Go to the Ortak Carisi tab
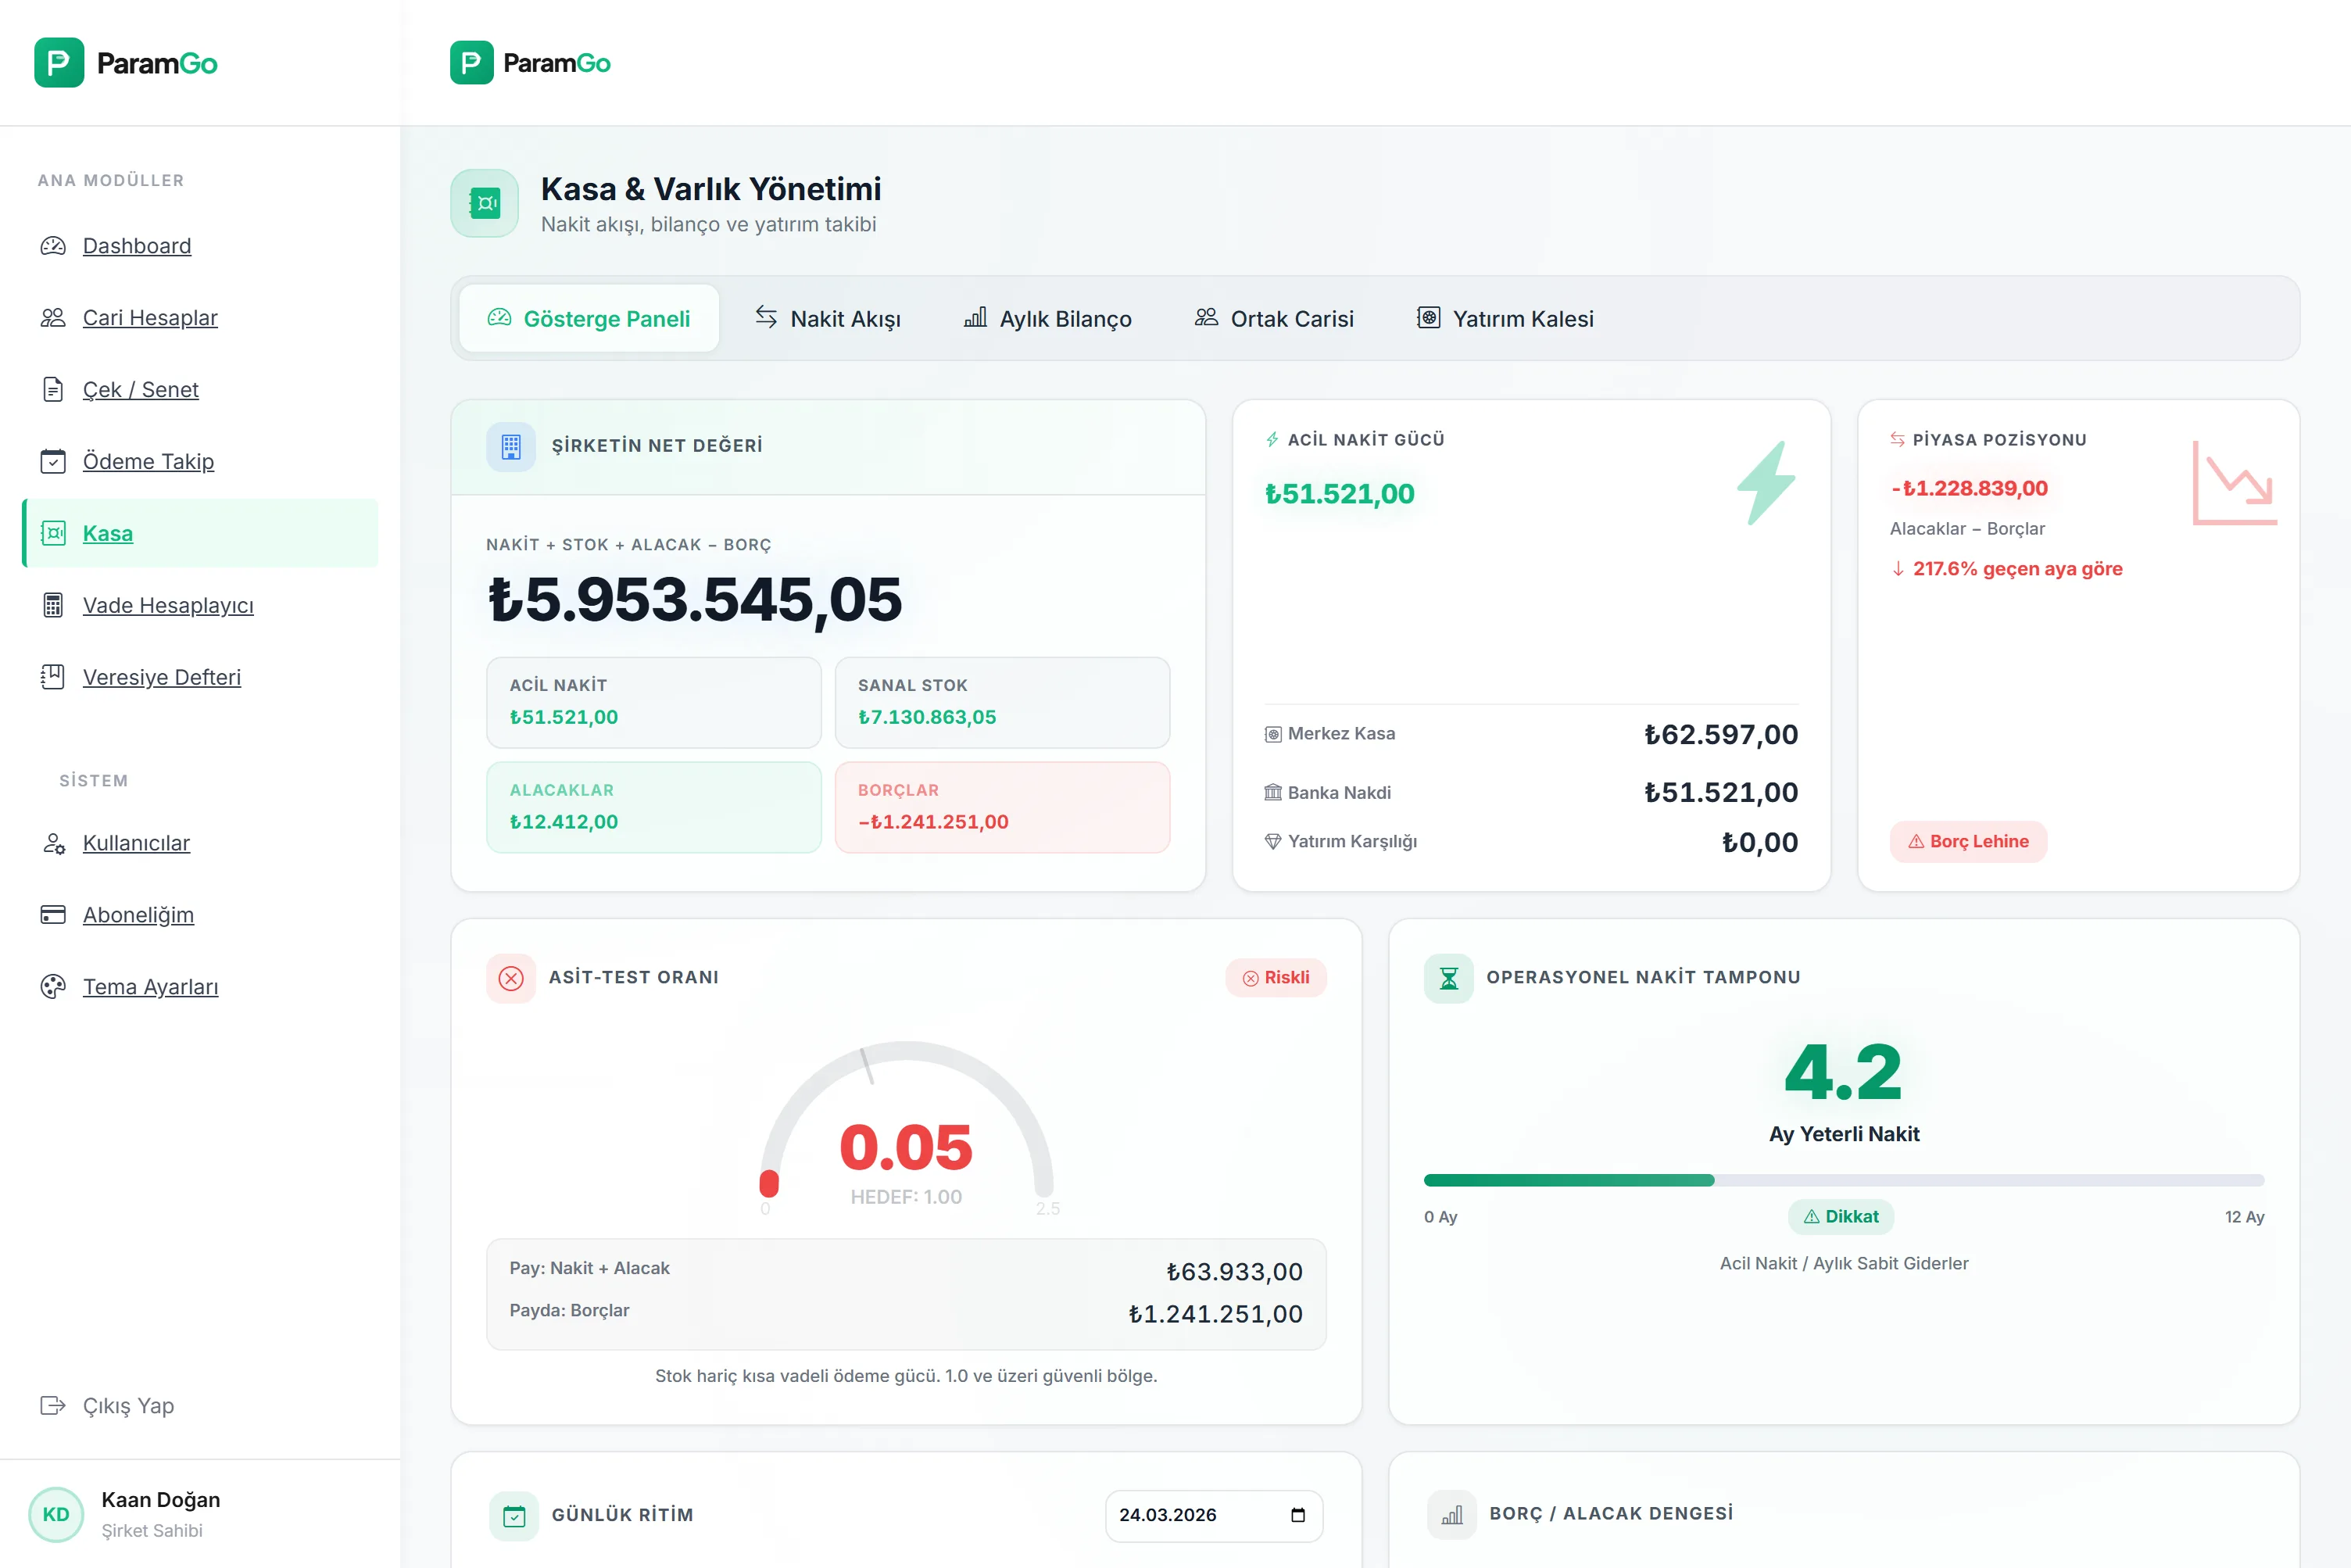Viewport: 2351px width, 1568px height. [x=1274, y=319]
